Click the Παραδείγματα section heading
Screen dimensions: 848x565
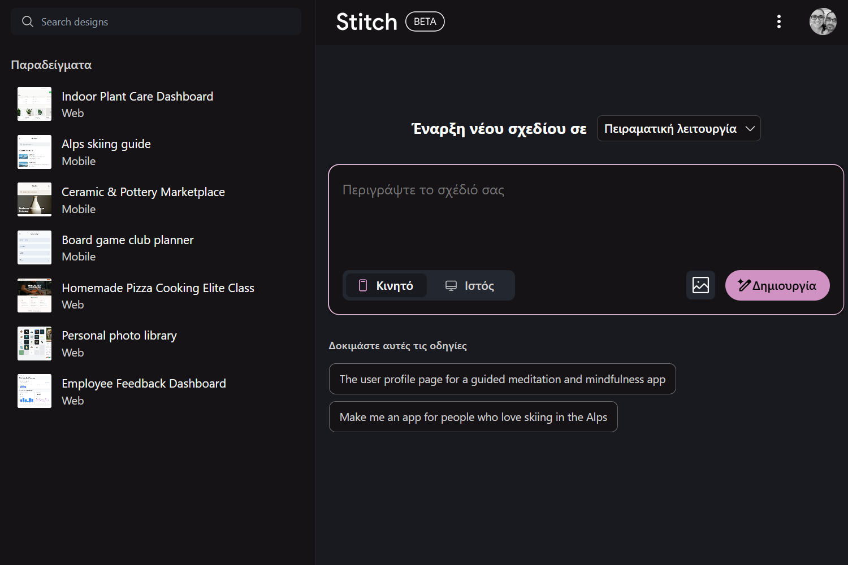(51, 65)
